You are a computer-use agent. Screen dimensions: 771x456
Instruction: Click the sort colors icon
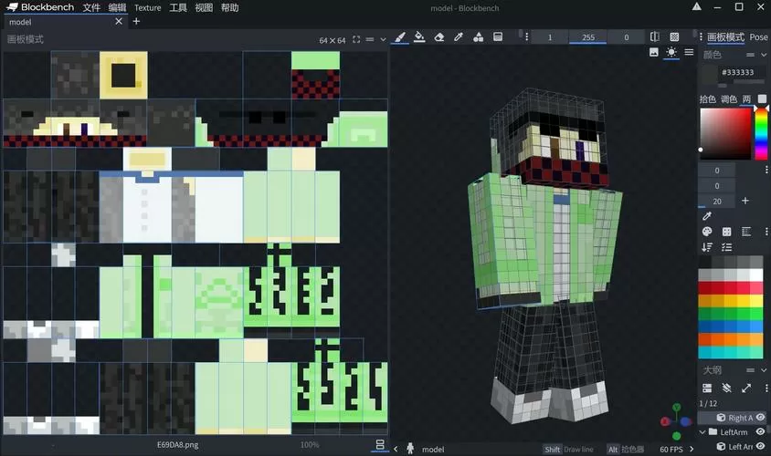tap(707, 247)
